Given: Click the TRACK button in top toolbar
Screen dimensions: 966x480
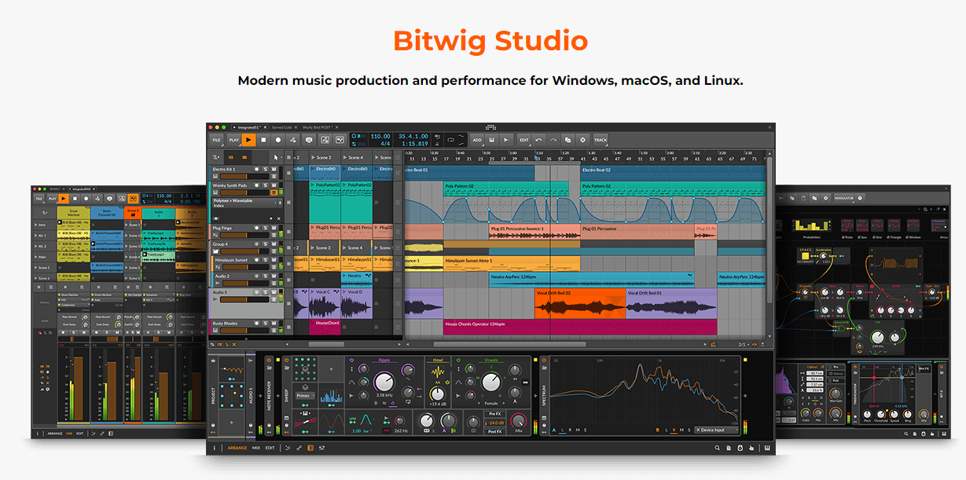Looking at the screenshot, I should [x=601, y=140].
